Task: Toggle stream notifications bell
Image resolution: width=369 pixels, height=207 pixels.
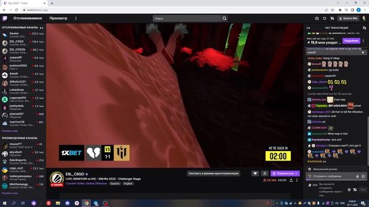Action: (265, 174)
